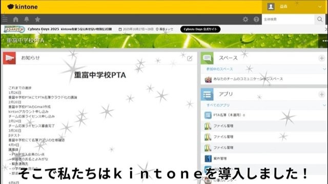Click the user avatar icon
The width and height of the screenshot is (328, 184).
pyautogui.click(x=271, y=7)
